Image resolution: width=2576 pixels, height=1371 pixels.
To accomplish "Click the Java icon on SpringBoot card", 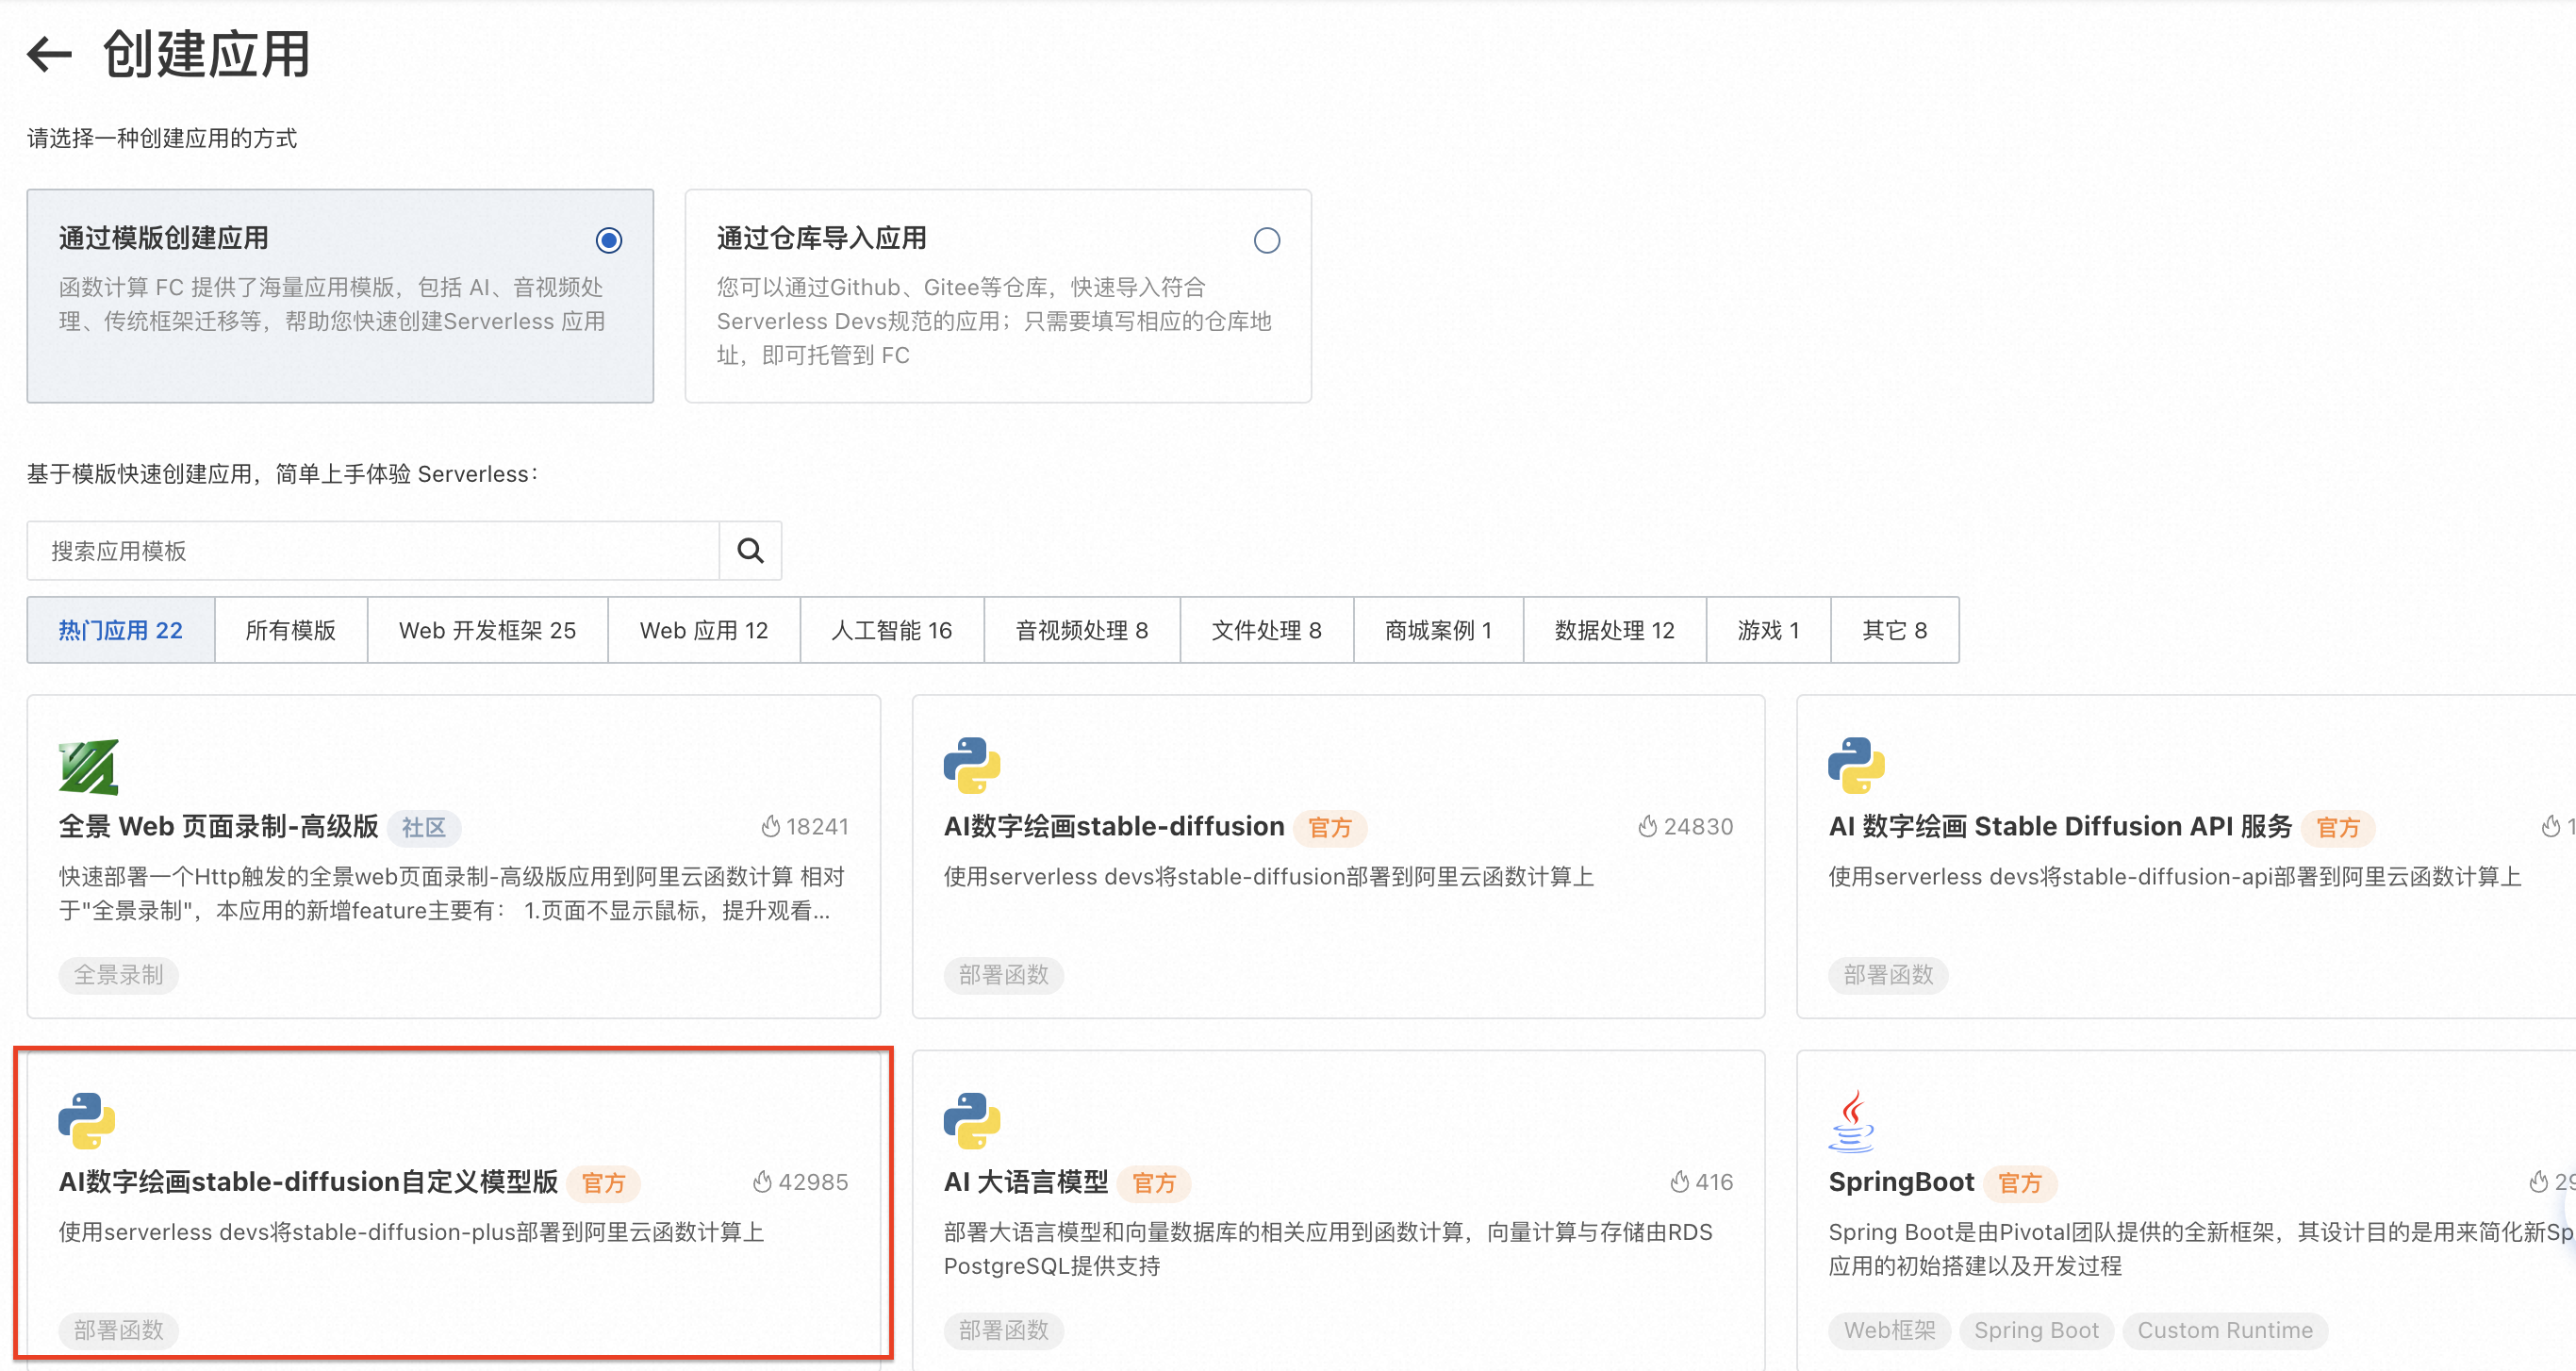I will click(x=1852, y=1121).
